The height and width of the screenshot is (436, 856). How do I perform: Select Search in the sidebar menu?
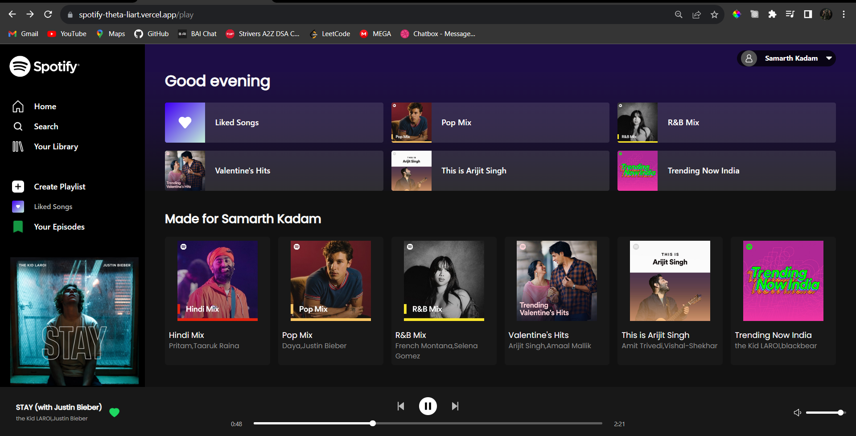click(x=46, y=127)
